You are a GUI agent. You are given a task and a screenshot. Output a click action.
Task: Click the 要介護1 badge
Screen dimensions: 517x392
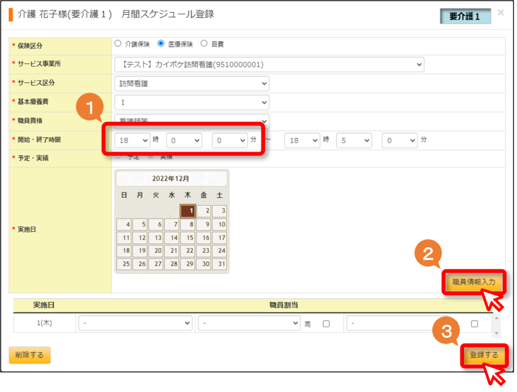point(465,16)
